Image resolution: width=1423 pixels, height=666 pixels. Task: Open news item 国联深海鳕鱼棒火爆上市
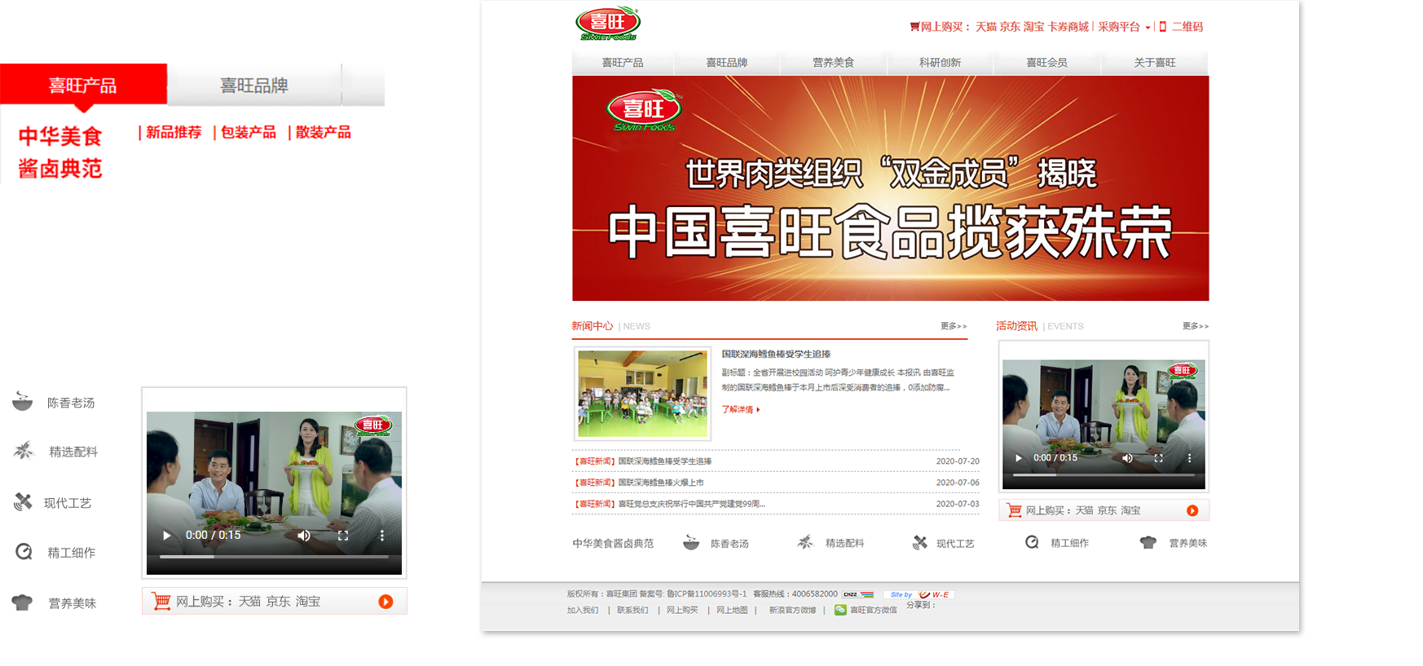(x=661, y=483)
